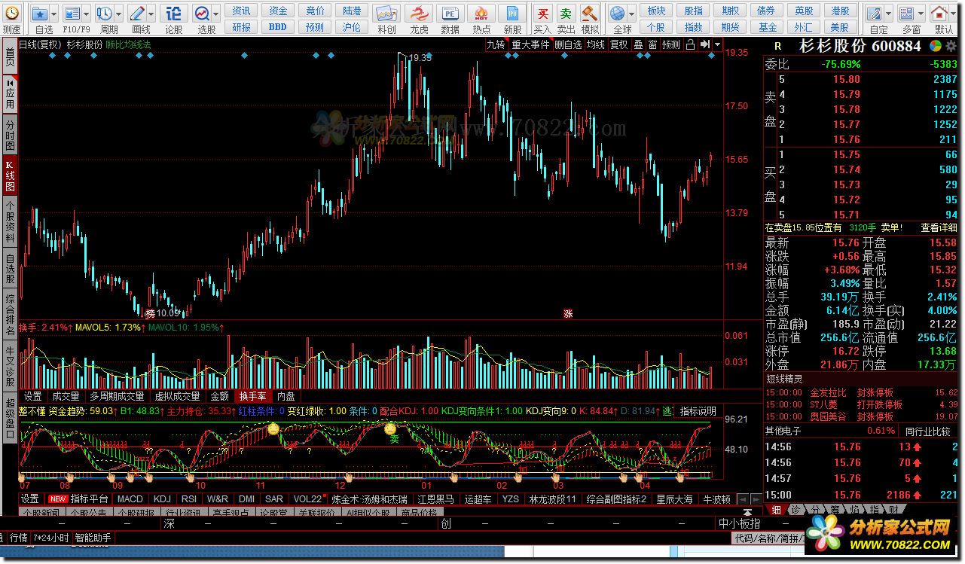Select the 换手率 turnover rate tab
The width and height of the screenshot is (965, 564).
[252, 396]
